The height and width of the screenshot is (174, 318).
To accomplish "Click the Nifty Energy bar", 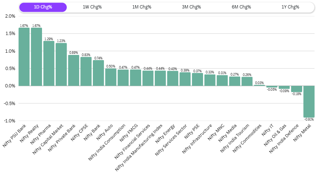I will (x=172, y=78).
